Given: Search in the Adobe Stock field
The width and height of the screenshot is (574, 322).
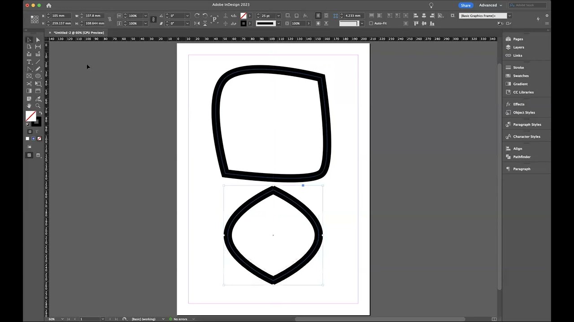Looking at the screenshot, I should pyautogui.click(x=526, y=5).
